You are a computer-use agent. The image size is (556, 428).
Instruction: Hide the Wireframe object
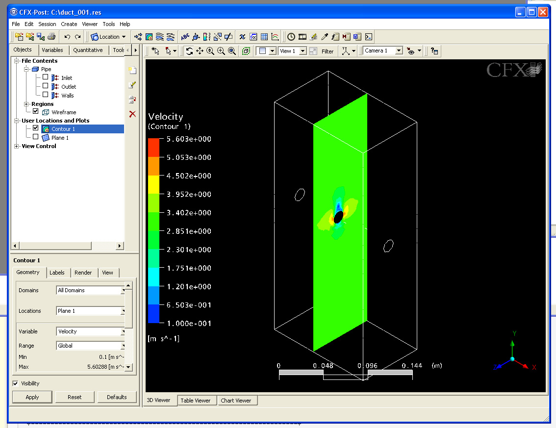(35, 111)
